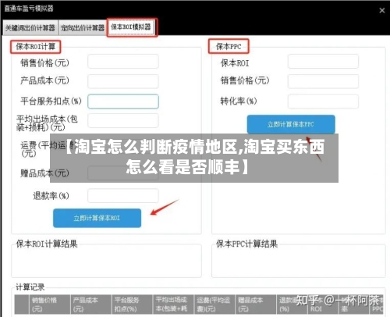Screen dimensions: 390x317
Task: Click the 平均出场成本 column header in 计算记录
Action: [173, 305]
